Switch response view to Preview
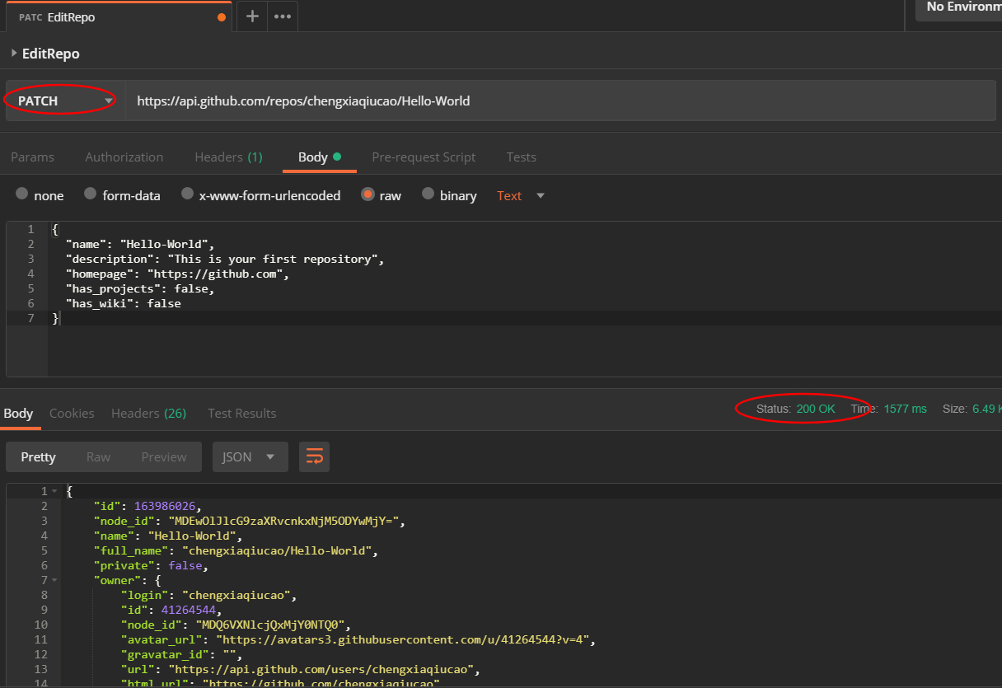1002x688 pixels. pos(164,456)
